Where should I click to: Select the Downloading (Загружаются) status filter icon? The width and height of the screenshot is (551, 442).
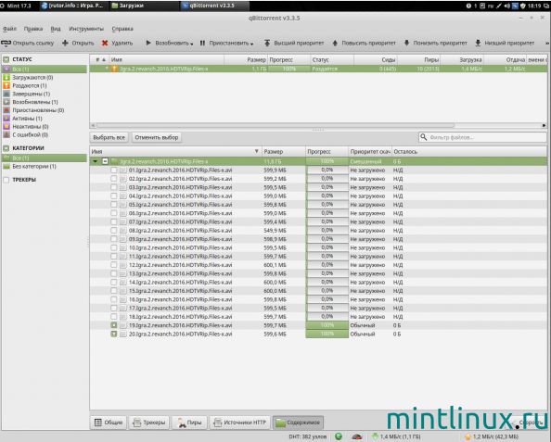6,77
